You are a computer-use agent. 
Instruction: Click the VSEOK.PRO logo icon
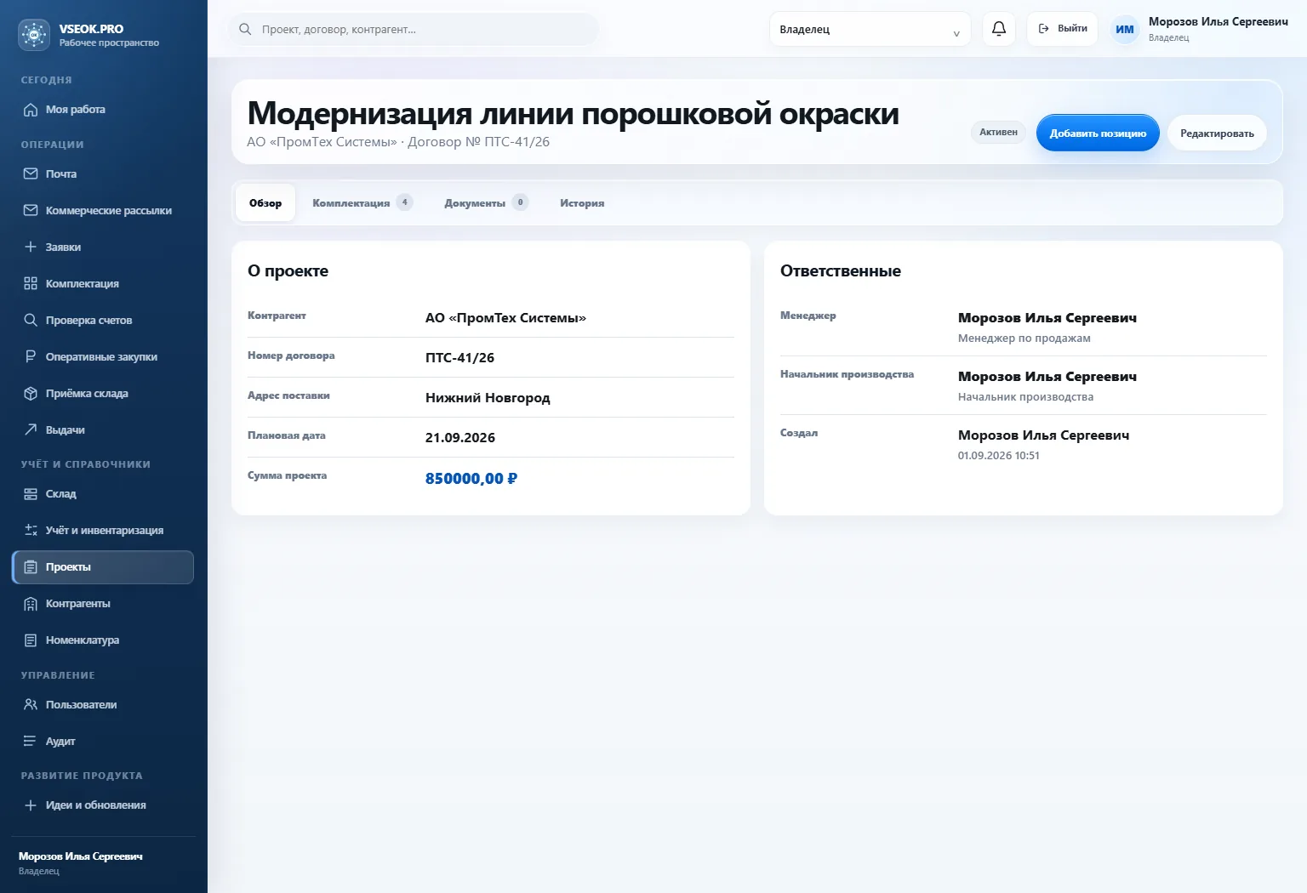[34, 35]
